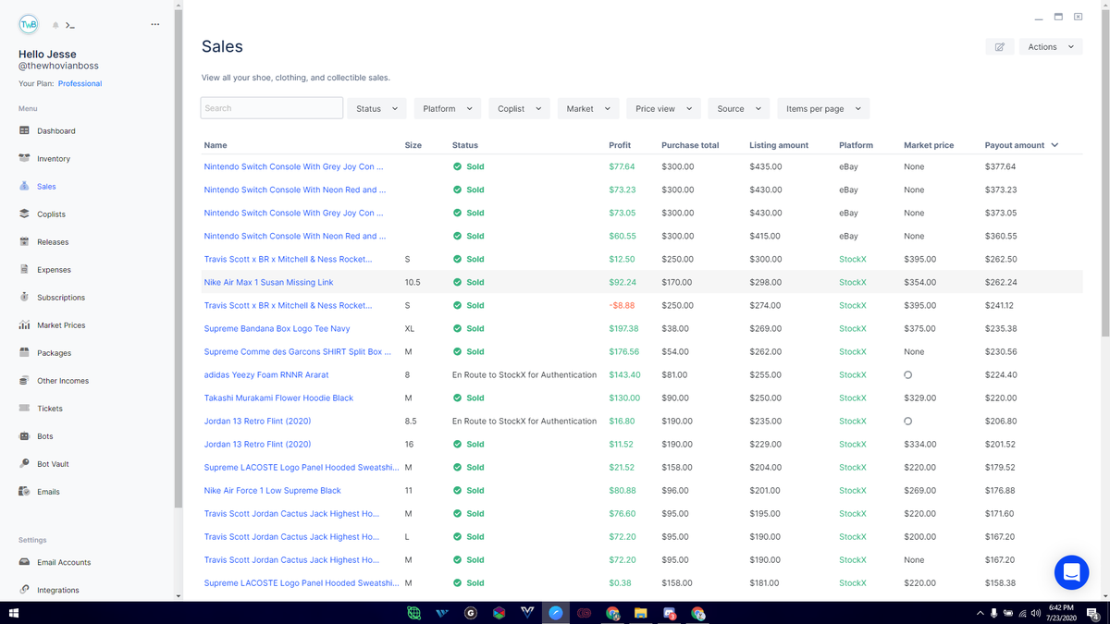This screenshot has width=1110, height=624.
Task: Open Supreme Bandana Box Logo Tee Navy
Action: [x=277, y=328]
